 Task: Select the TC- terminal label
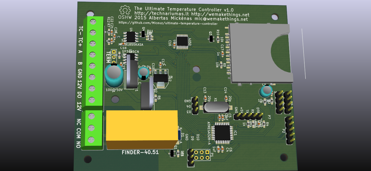point(81,31)
